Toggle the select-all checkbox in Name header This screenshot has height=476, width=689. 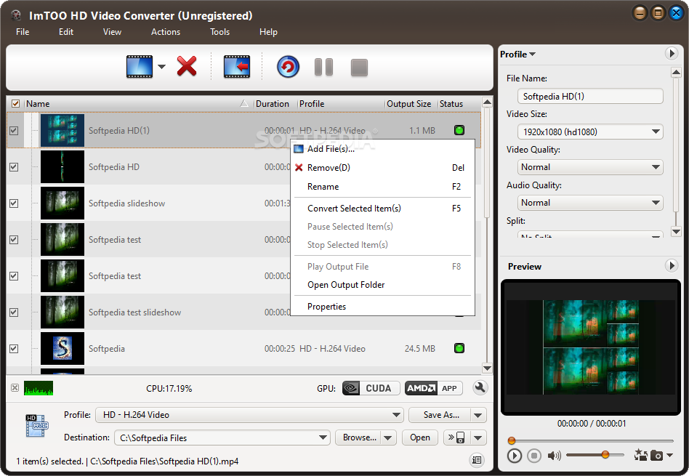[x=16, y=104]
